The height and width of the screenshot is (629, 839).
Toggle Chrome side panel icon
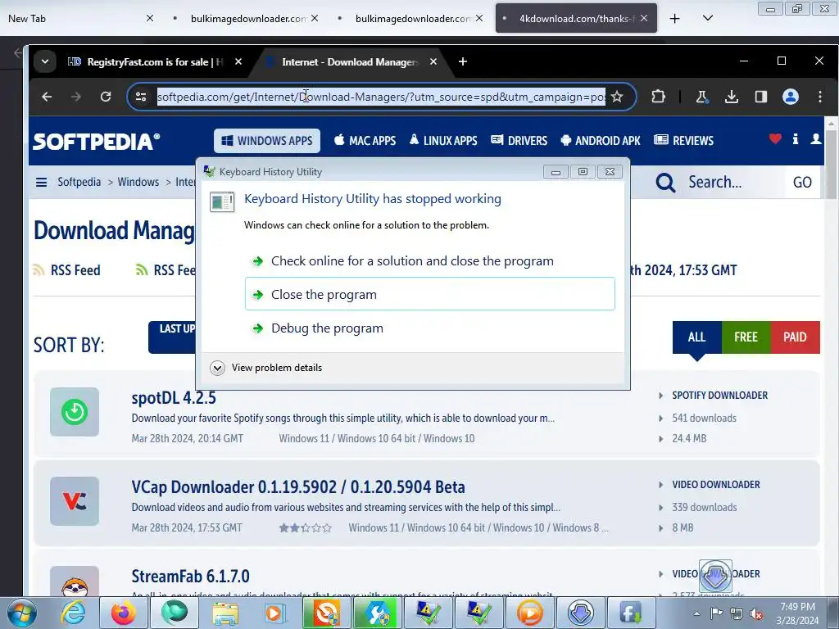pyautogui.click(x=761, y=97)
